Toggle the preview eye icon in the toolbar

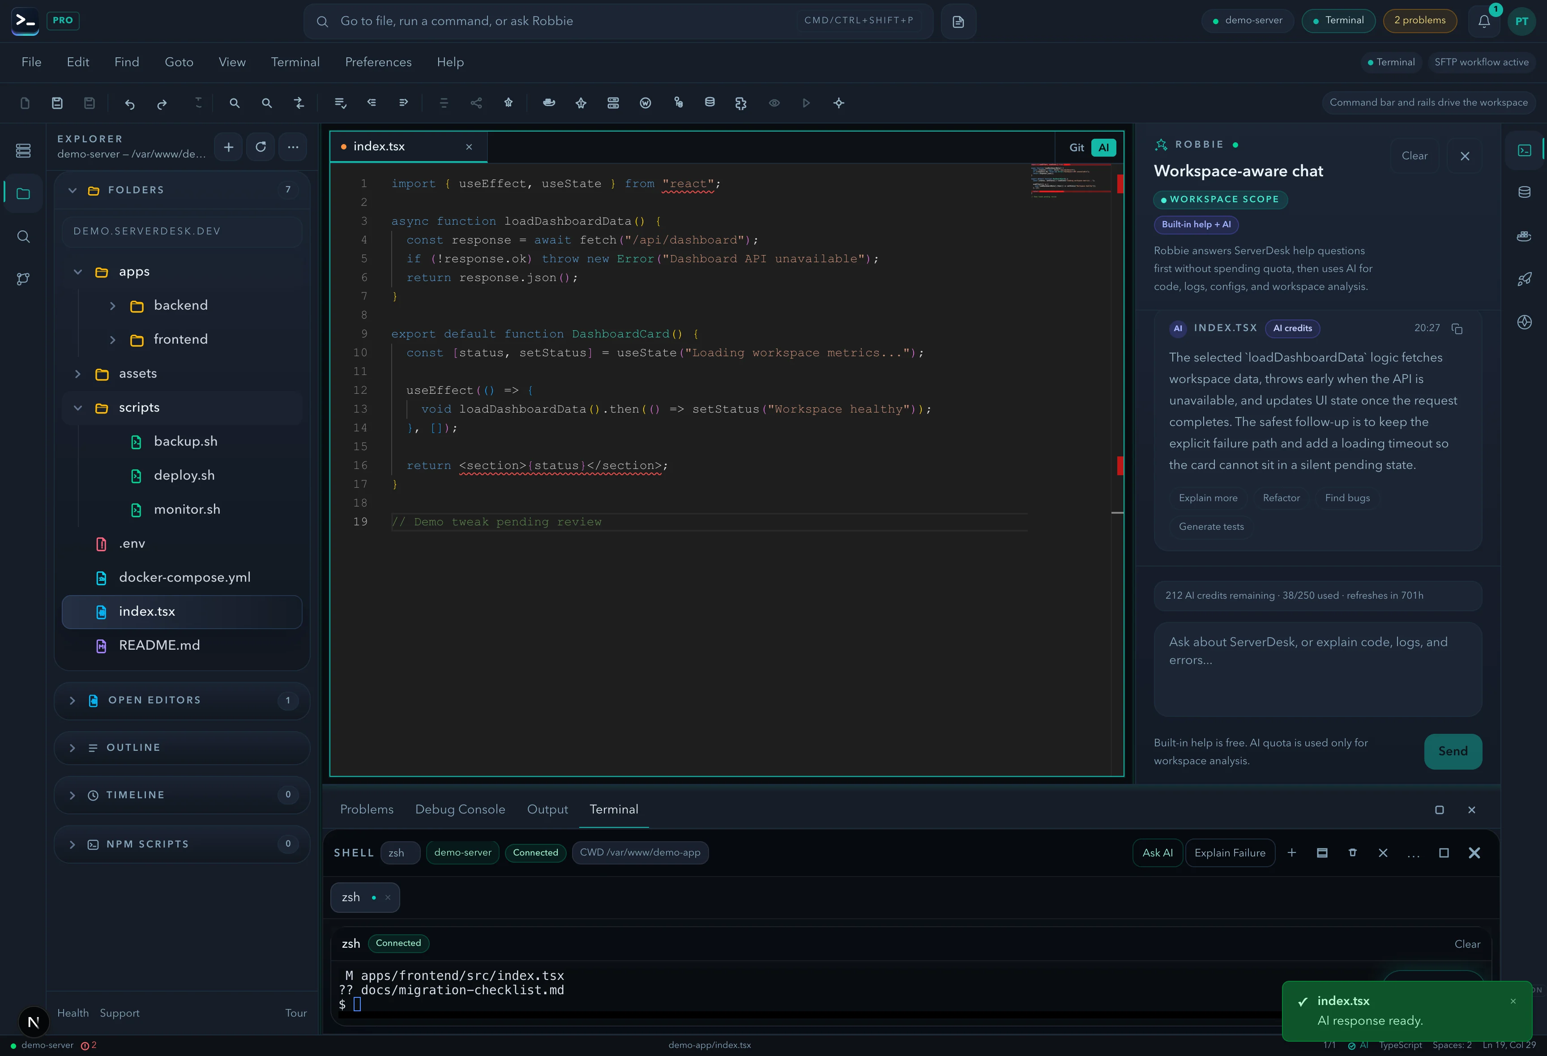(774, 103)
